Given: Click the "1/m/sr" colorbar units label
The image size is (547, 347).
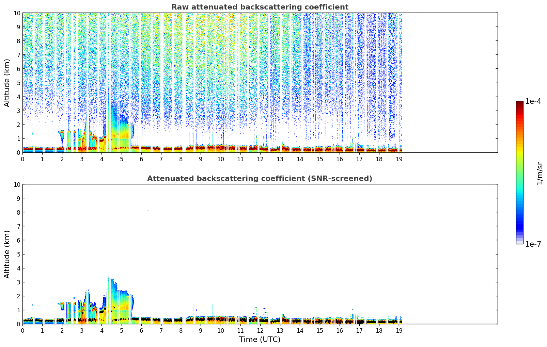Looking at the screenshot, I should point(539,173).
